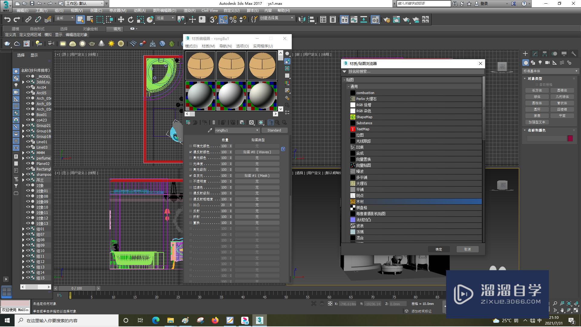
Task: Expand the MMM tree node
Action: tap(23, 153)
